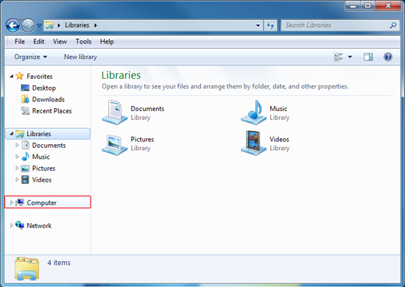
Task: Open Recent Places under Favorites
Action: pos(52,111)
